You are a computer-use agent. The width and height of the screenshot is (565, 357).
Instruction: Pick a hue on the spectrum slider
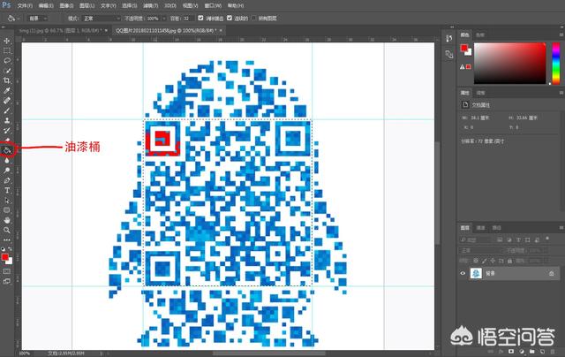click(x=556, y=63)
